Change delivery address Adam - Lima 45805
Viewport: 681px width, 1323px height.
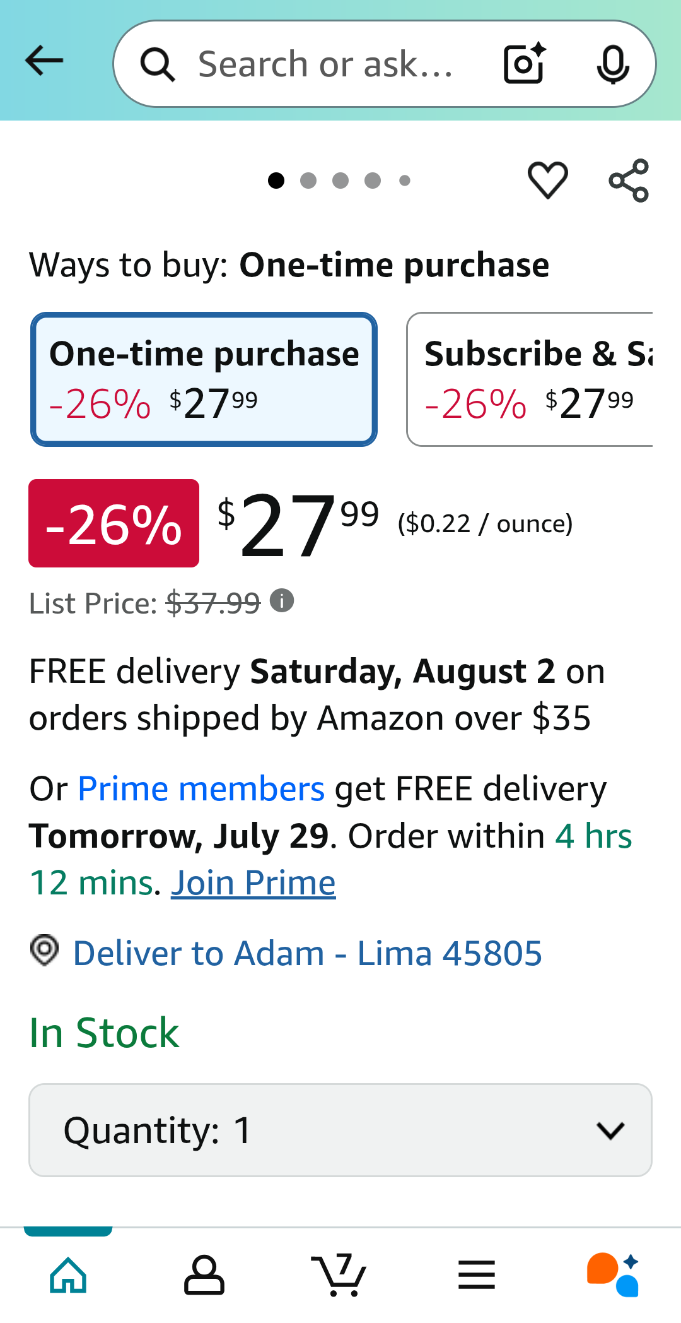pyautogui.click(x=307, y=953)
